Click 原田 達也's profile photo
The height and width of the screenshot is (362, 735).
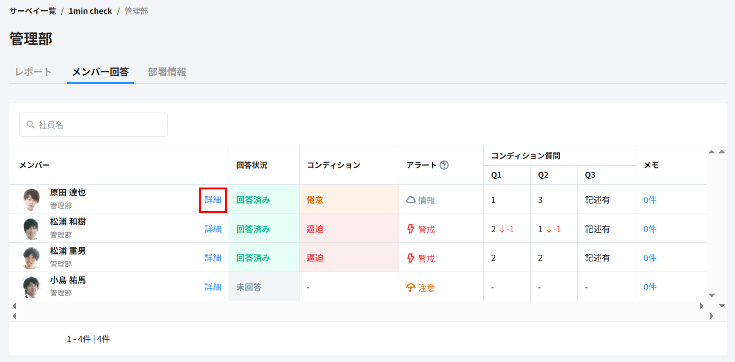tap(31, 199)
